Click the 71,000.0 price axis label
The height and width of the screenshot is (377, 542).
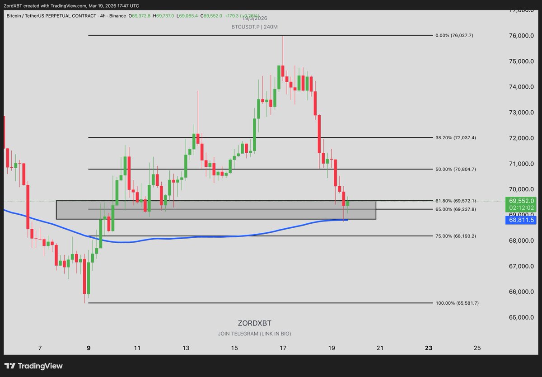[522, 164]
